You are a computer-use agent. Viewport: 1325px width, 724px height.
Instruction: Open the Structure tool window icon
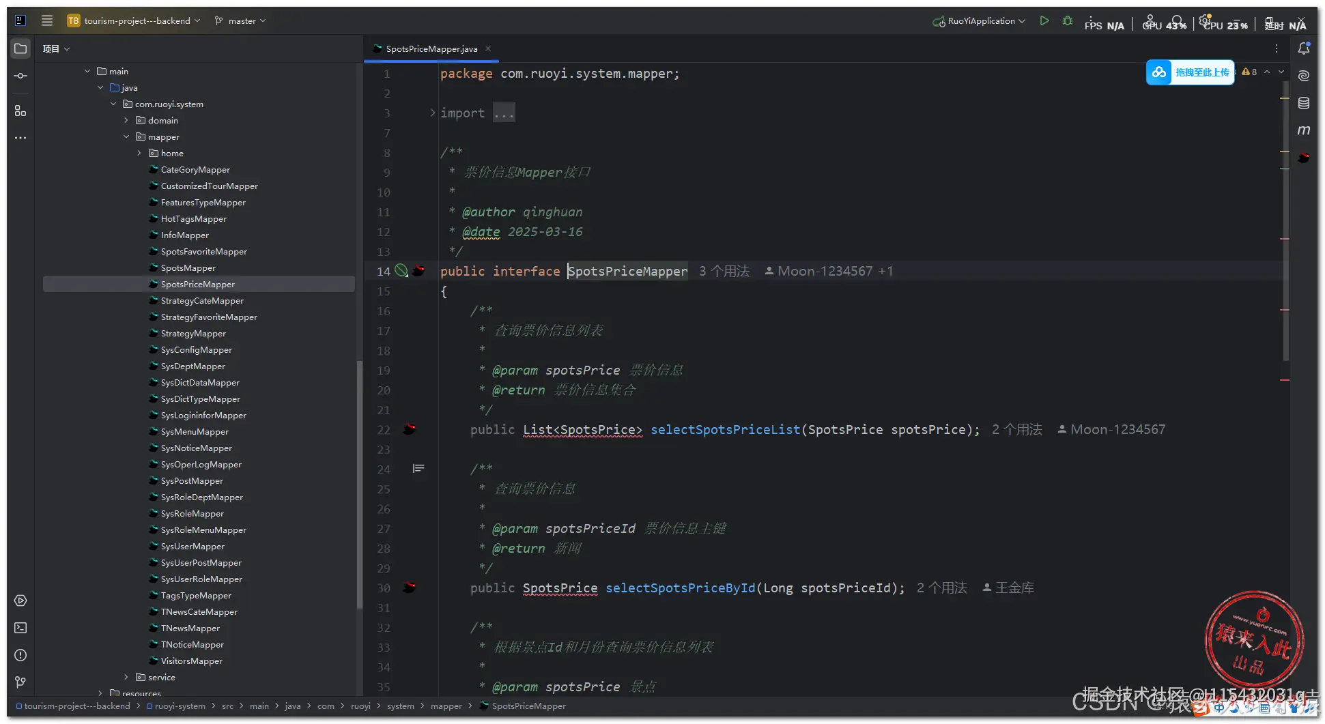coord(20,111)
